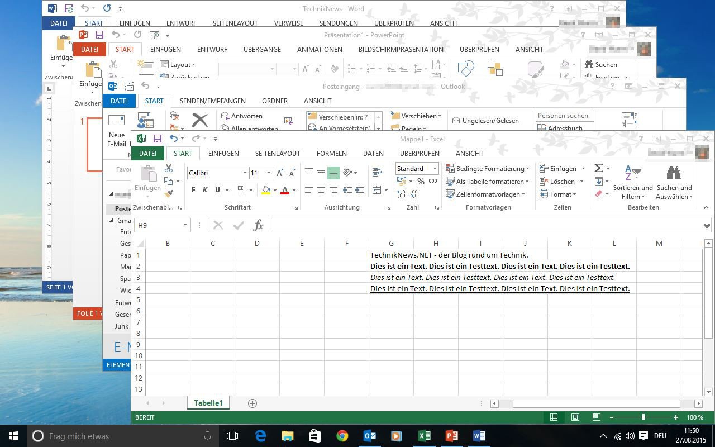Open Sortieren und Filtern dropdown
Screen dimensions: 715x447
click(x=633, y=182)
